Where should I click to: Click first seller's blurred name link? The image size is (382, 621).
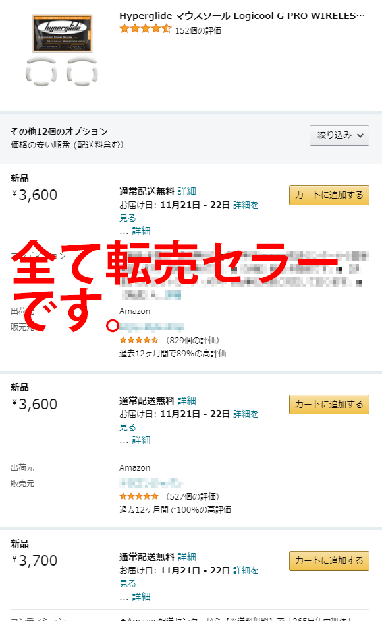coord(152,327)
